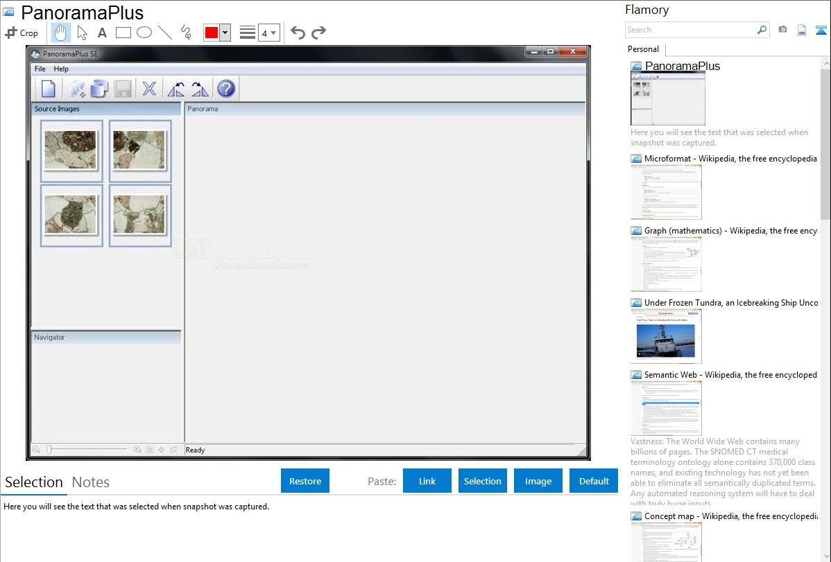Click the Rotate left icon
The width and height of the screenshot is (831, 562).
176,89
